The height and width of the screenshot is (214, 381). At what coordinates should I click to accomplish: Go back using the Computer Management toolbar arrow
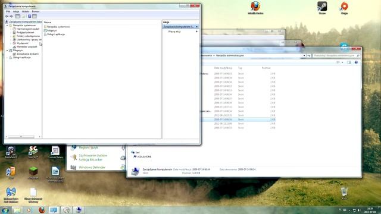point(7,16)
